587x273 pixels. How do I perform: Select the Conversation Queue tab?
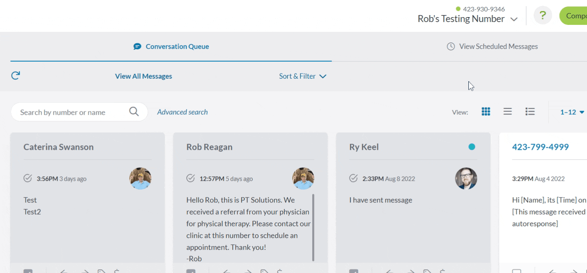(171, 47)
